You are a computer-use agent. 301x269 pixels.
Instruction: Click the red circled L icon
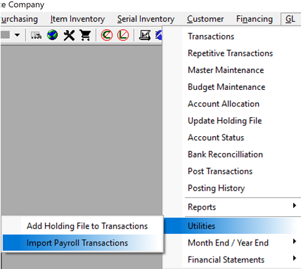click(x=123, y=35)
